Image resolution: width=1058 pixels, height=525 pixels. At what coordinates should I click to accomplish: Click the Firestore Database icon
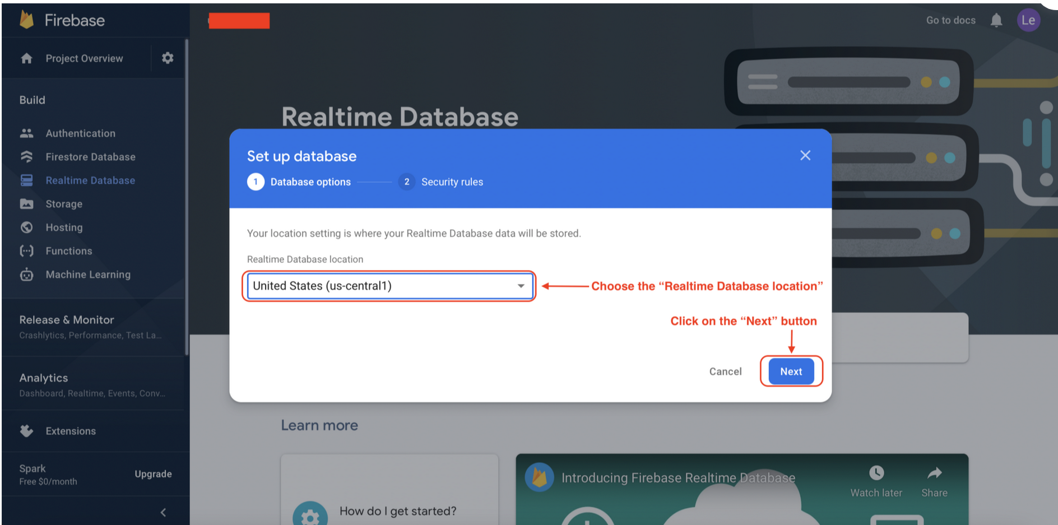(x=26, y=157)
